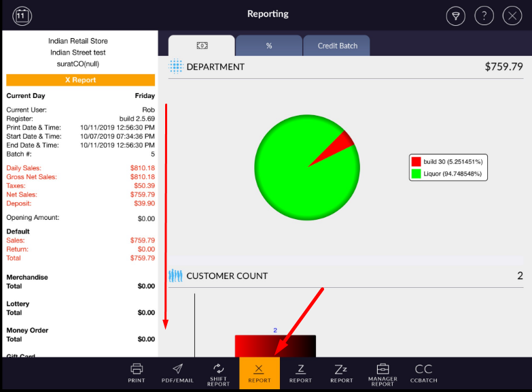Open the Z Report
Screen dimensions: 532x392
[x=300, y=373]
